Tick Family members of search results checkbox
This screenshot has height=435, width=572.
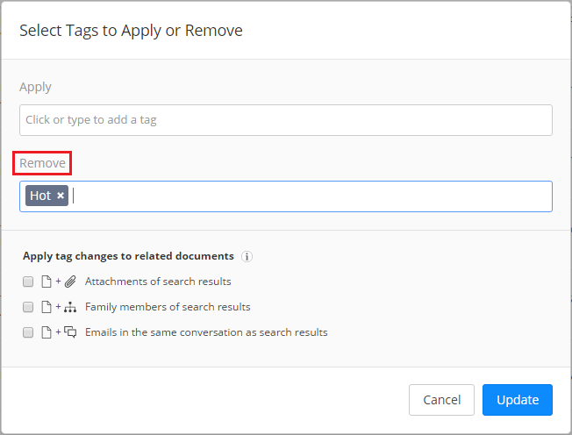(28, 307)
